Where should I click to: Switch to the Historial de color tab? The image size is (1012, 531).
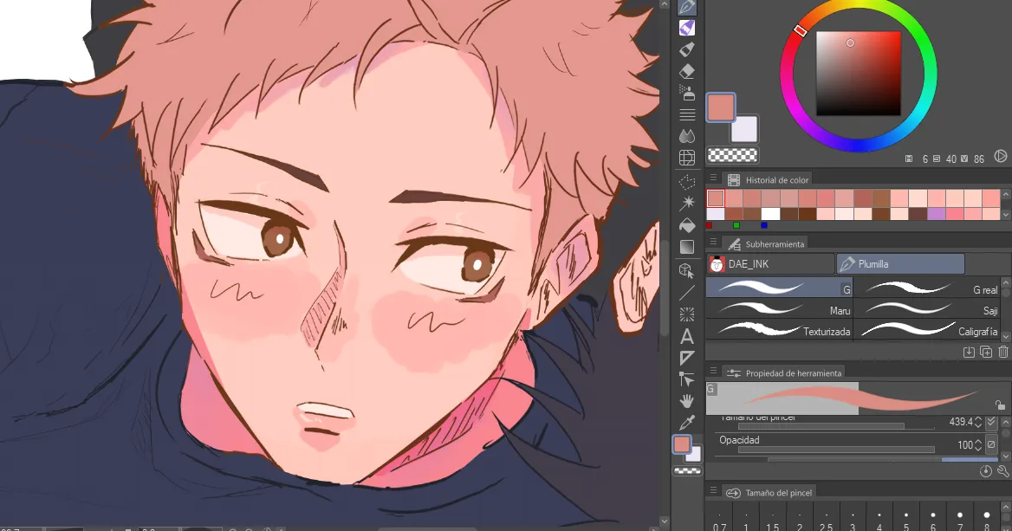coord(768,179)
